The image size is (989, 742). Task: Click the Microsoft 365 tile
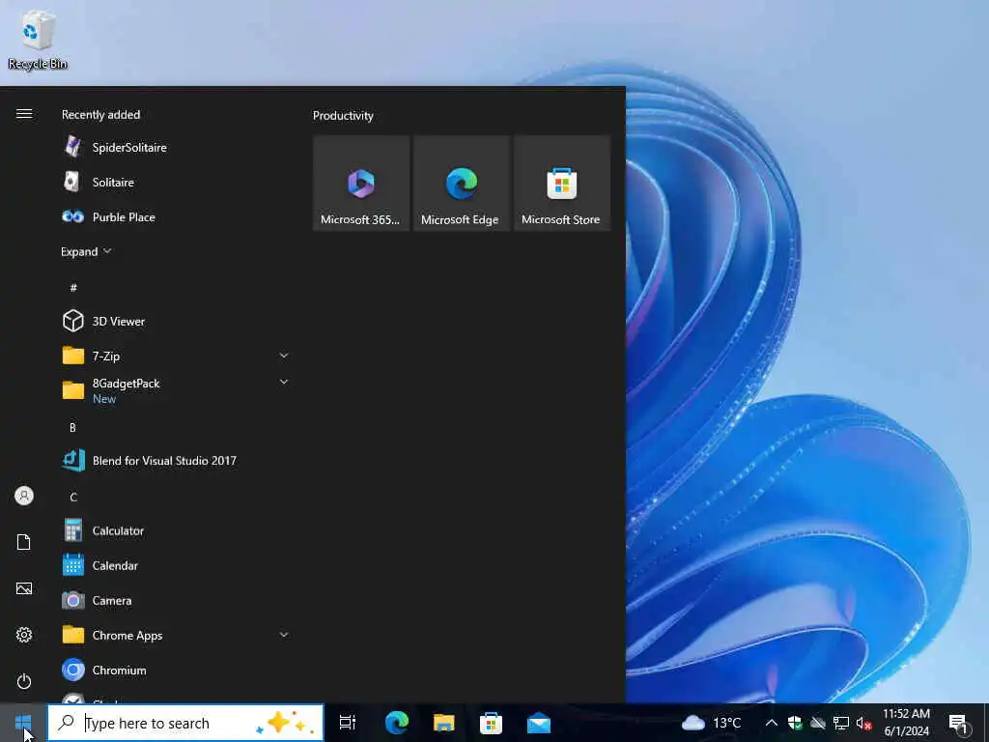[361, 183]
